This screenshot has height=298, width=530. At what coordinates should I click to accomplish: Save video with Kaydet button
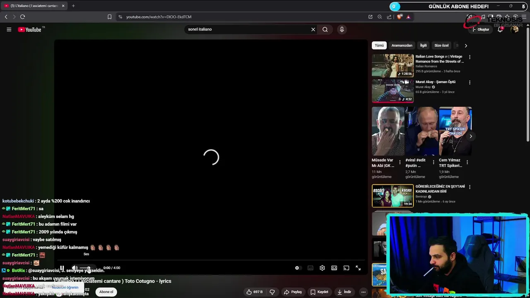319,292
